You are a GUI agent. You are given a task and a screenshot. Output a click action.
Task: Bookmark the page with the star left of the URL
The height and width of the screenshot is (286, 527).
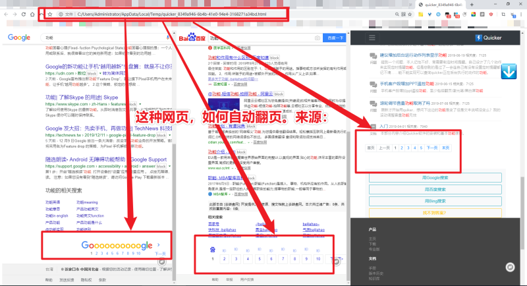pyautogui.click(x=50, y=14)
